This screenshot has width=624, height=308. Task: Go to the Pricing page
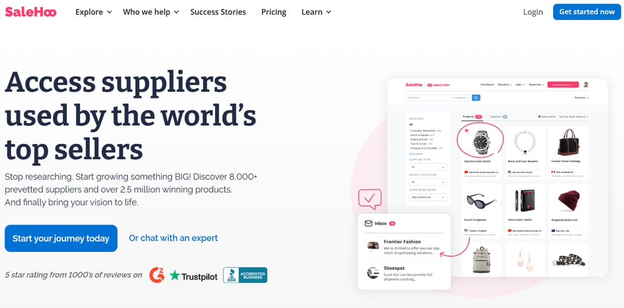[274, 12]
